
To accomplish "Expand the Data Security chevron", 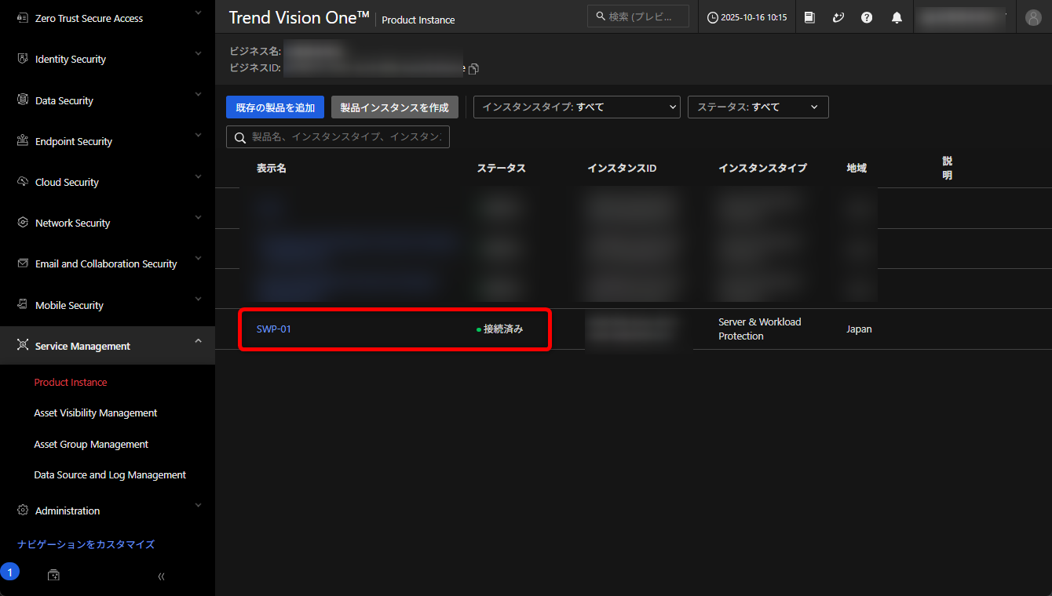I will [198, 94].
